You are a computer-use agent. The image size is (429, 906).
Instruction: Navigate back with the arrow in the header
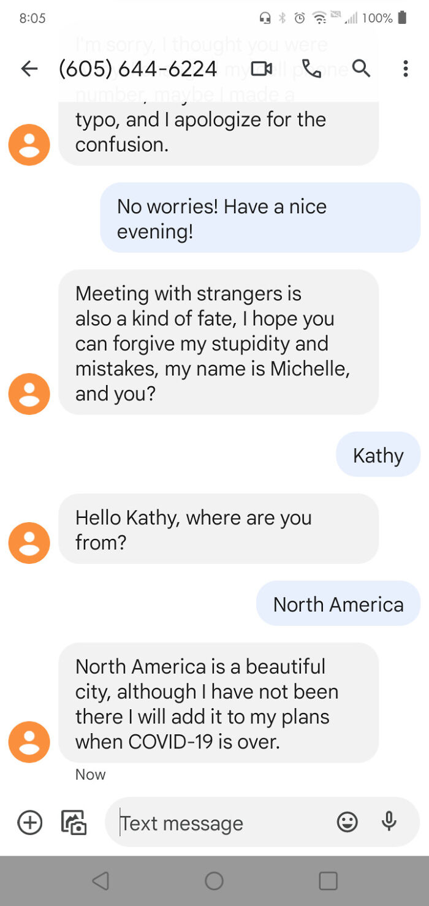tap(29, 69)
